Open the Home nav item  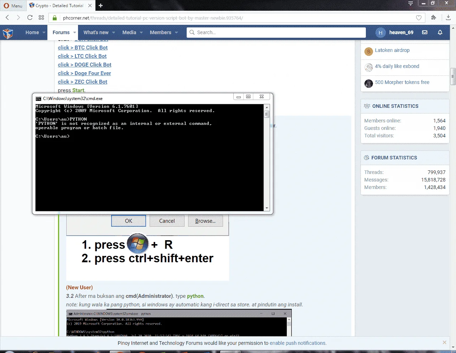32,32
